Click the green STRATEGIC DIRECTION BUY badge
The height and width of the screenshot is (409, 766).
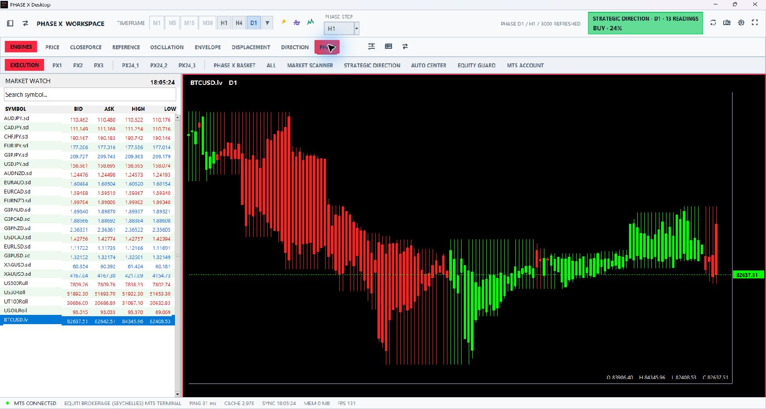[645, 23]
